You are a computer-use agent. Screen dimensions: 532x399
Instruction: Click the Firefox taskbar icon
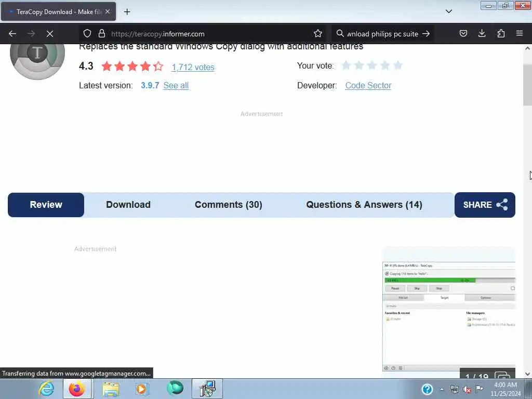(77, 389)
